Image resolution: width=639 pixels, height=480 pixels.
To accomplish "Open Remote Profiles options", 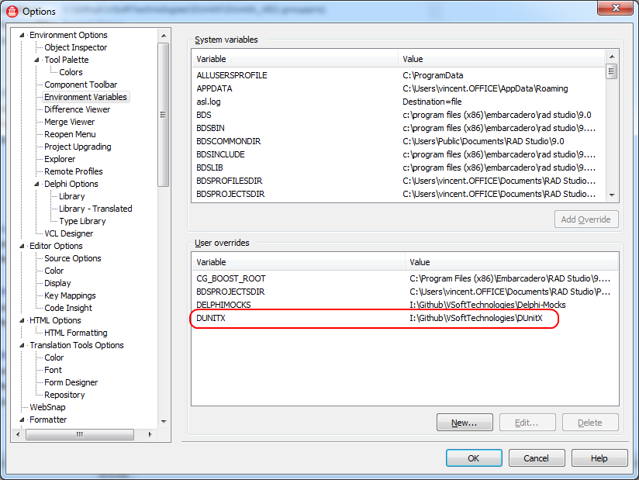I will pos(74,171).
